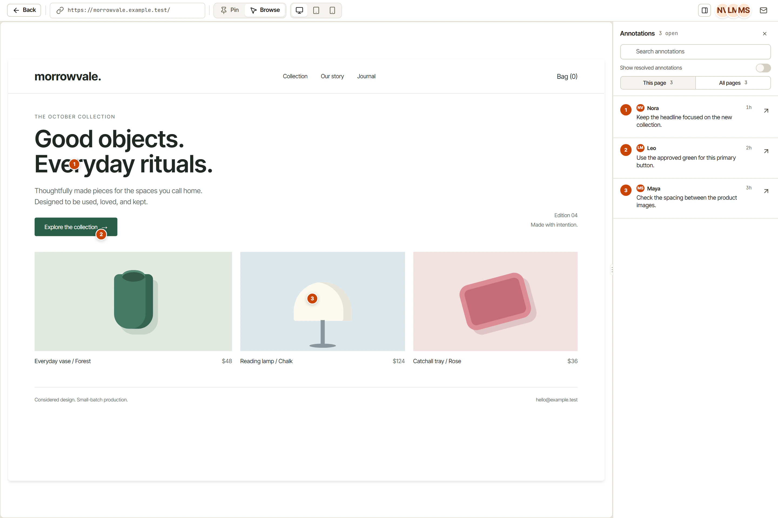Enable Show resolved annotations switch
The width and height of the screenshot is (778, 518).
[763, 68]
